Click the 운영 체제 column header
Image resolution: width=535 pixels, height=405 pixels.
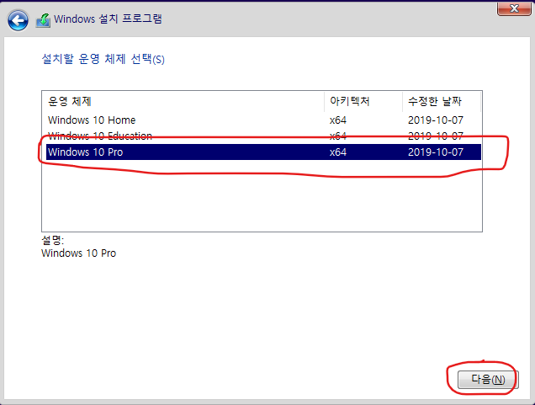(x=183, y=101)
